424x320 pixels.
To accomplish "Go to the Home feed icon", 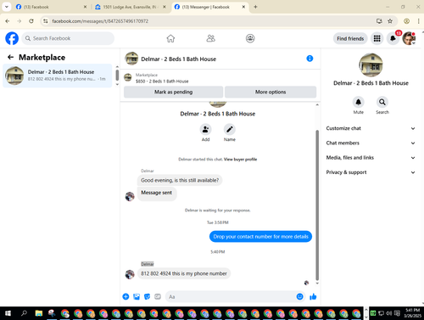I will (170, 38).
